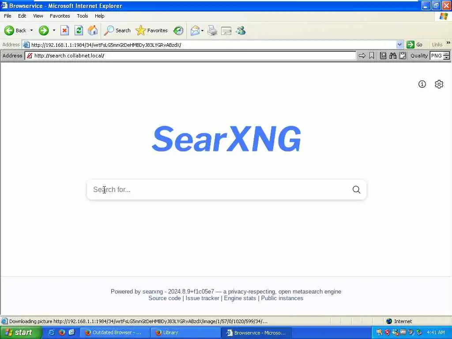Viewport: 452px width, 339px height.
Task: Open the Messenger icon in the toolbar
Action: pyautogui.click(x=241, y=30)
